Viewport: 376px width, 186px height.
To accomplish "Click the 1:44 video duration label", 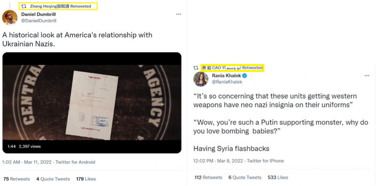I will (11, 146).
